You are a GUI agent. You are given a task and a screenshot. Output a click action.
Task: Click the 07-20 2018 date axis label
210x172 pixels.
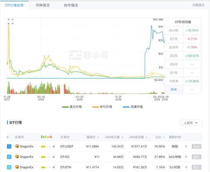pos(80,98)
